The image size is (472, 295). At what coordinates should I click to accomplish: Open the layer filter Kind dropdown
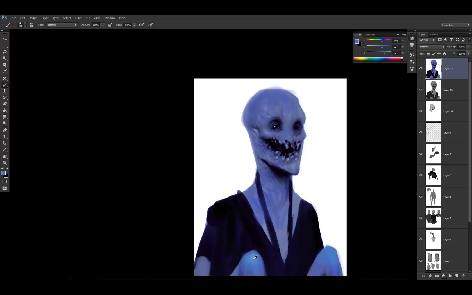[x=427, y=40]
